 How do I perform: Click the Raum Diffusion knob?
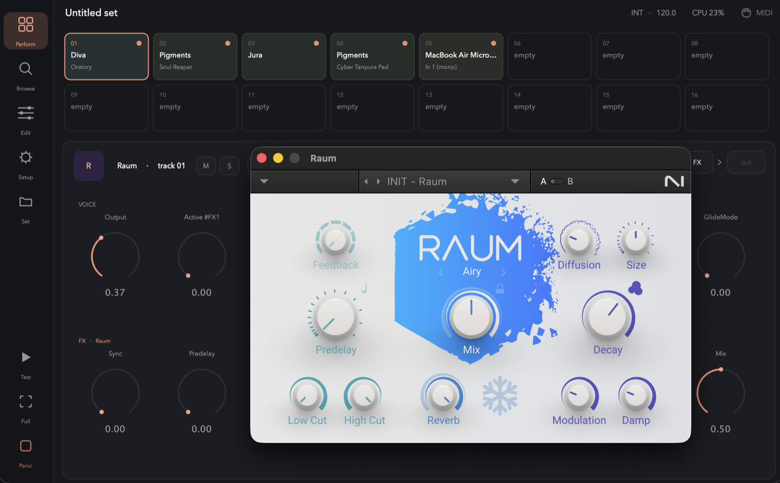pyautogui.click(x=579, y=239)
